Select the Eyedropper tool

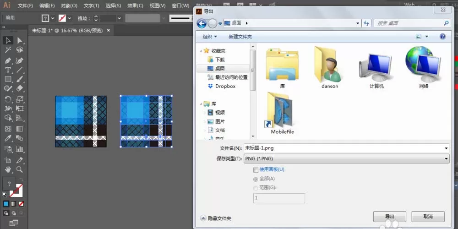pos(8,138)
